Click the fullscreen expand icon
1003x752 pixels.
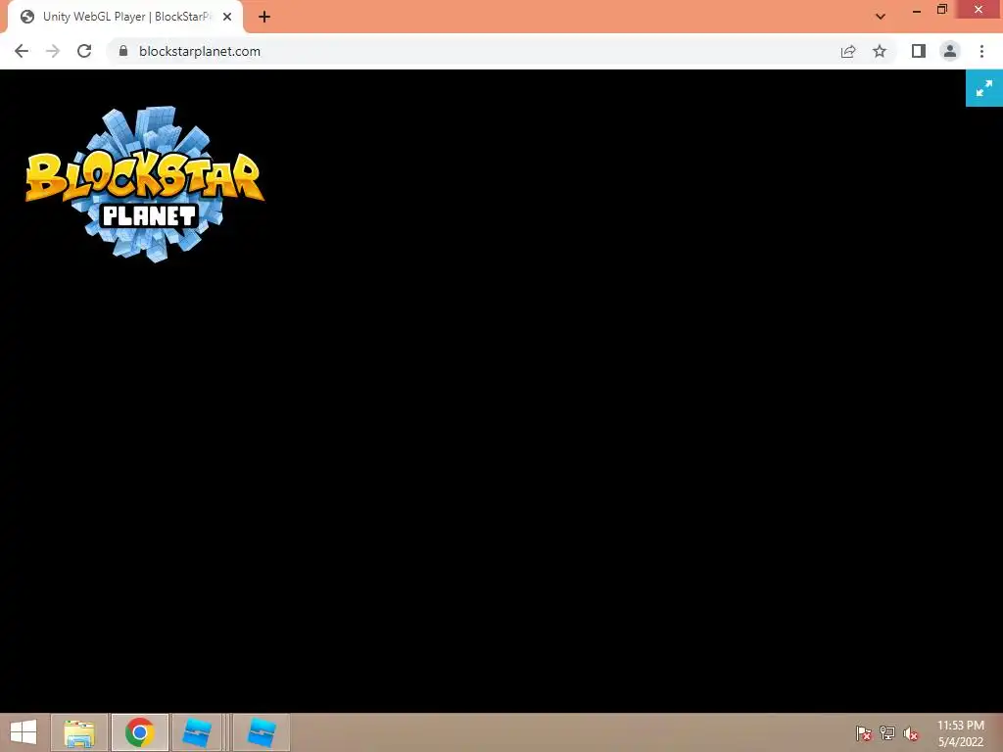click(983, 88)
